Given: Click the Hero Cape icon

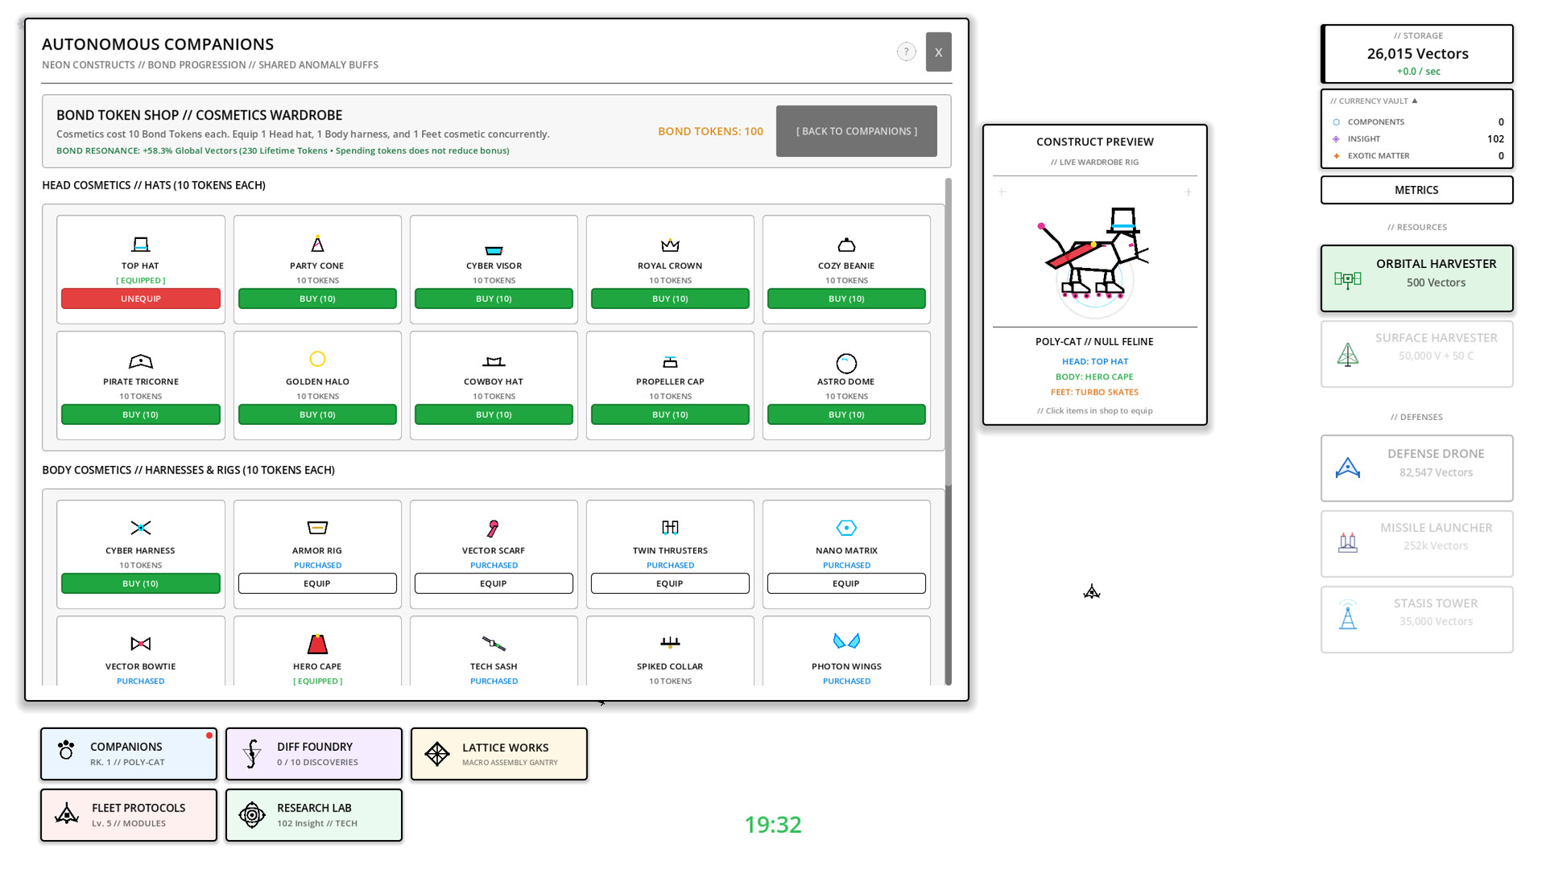Looking at the screenshot, I should point(317,644).
